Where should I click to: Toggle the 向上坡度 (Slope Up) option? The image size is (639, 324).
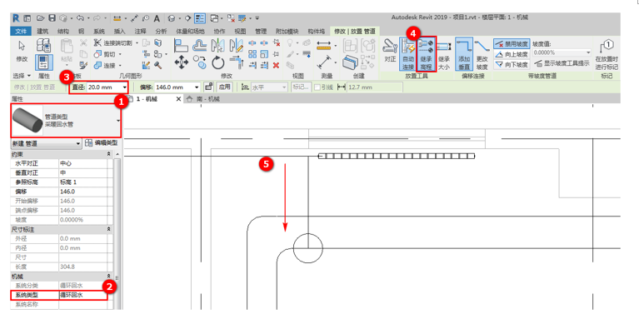[x=512, y=54]
